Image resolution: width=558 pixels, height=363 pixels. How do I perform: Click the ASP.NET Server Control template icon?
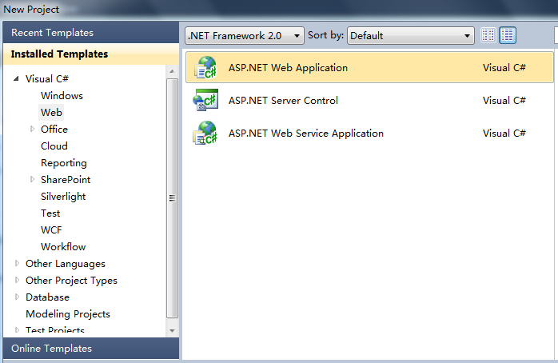[205, 101]
